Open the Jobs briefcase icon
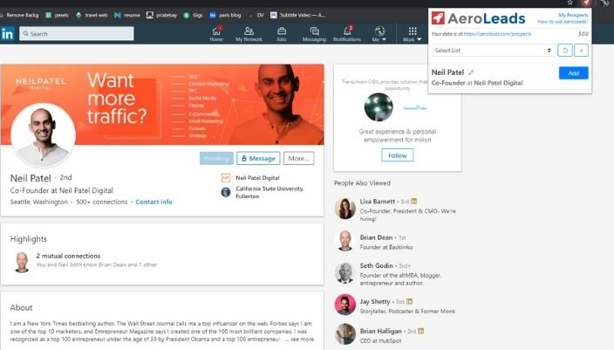 tap(282, 34)
